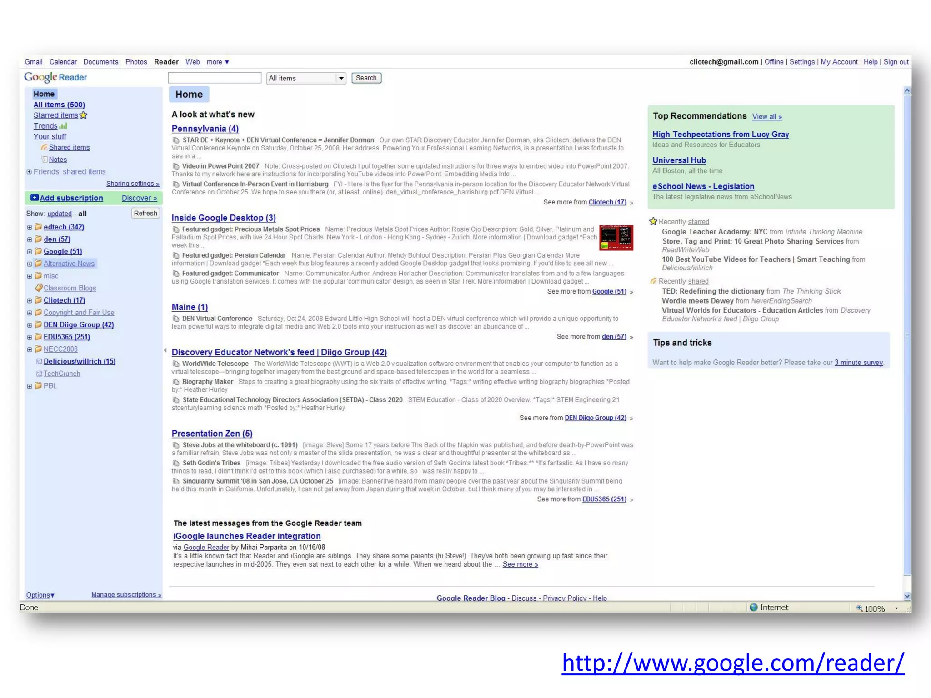Click the Trends bar chart icon
The height and width of the screenshot is (698, 931).
63,126
